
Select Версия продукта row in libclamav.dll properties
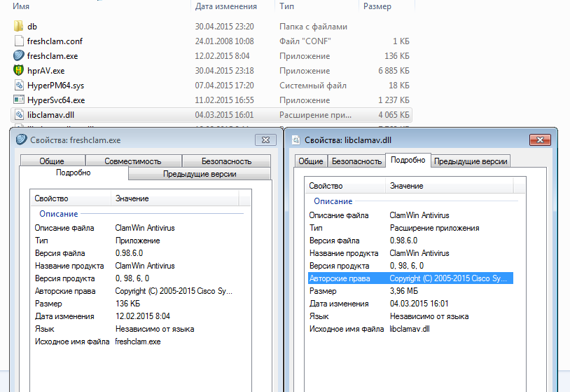pyautogui.click(x=410, y=266)
